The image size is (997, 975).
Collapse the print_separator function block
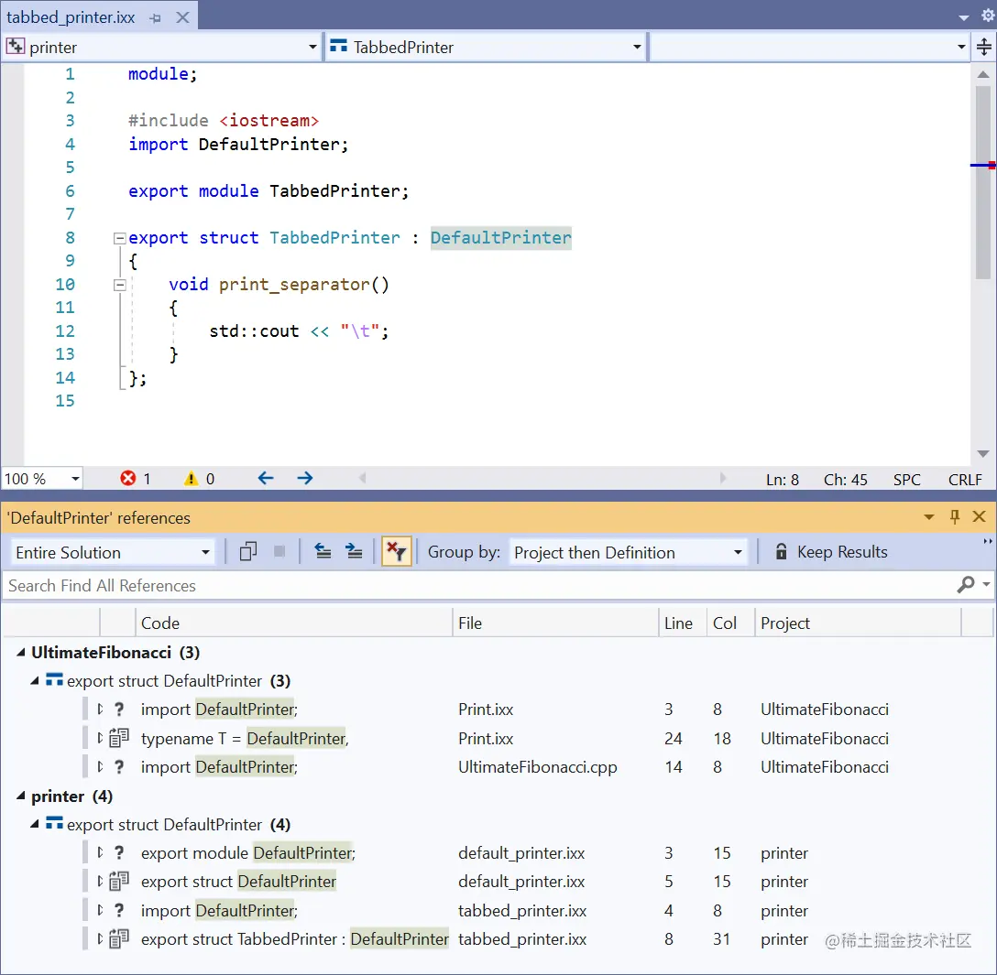(x=119, y=285)
